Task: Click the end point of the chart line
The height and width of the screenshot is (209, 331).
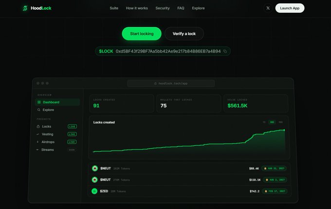Action: click(x=284, y=130)
